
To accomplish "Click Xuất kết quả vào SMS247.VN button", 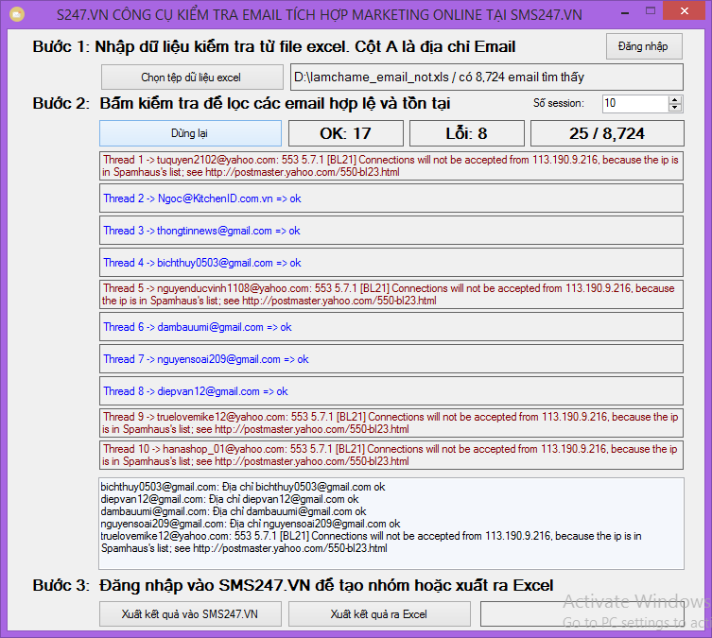I will coord(190,614).
